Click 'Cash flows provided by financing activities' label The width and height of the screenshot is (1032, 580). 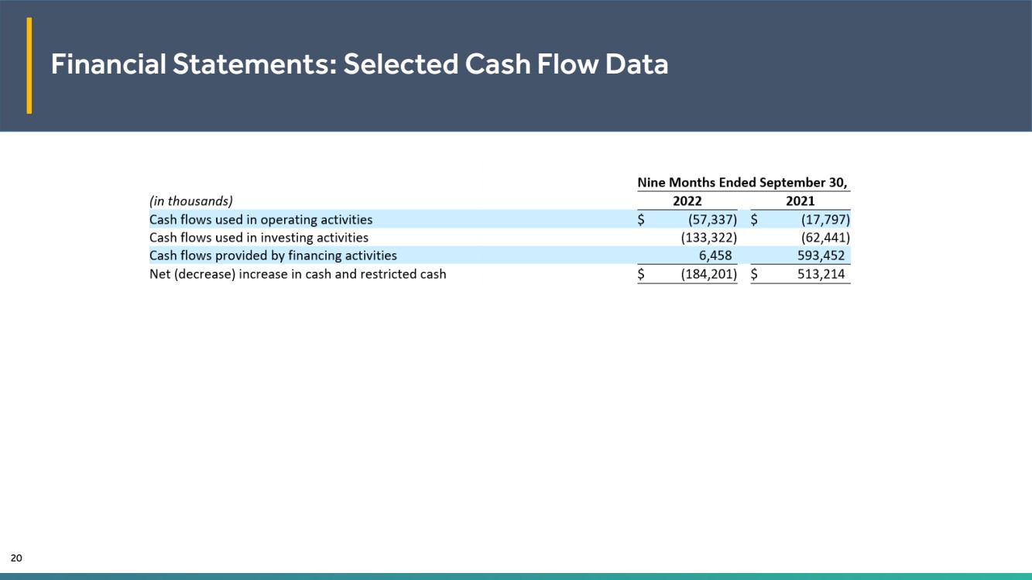click(273, 256)
